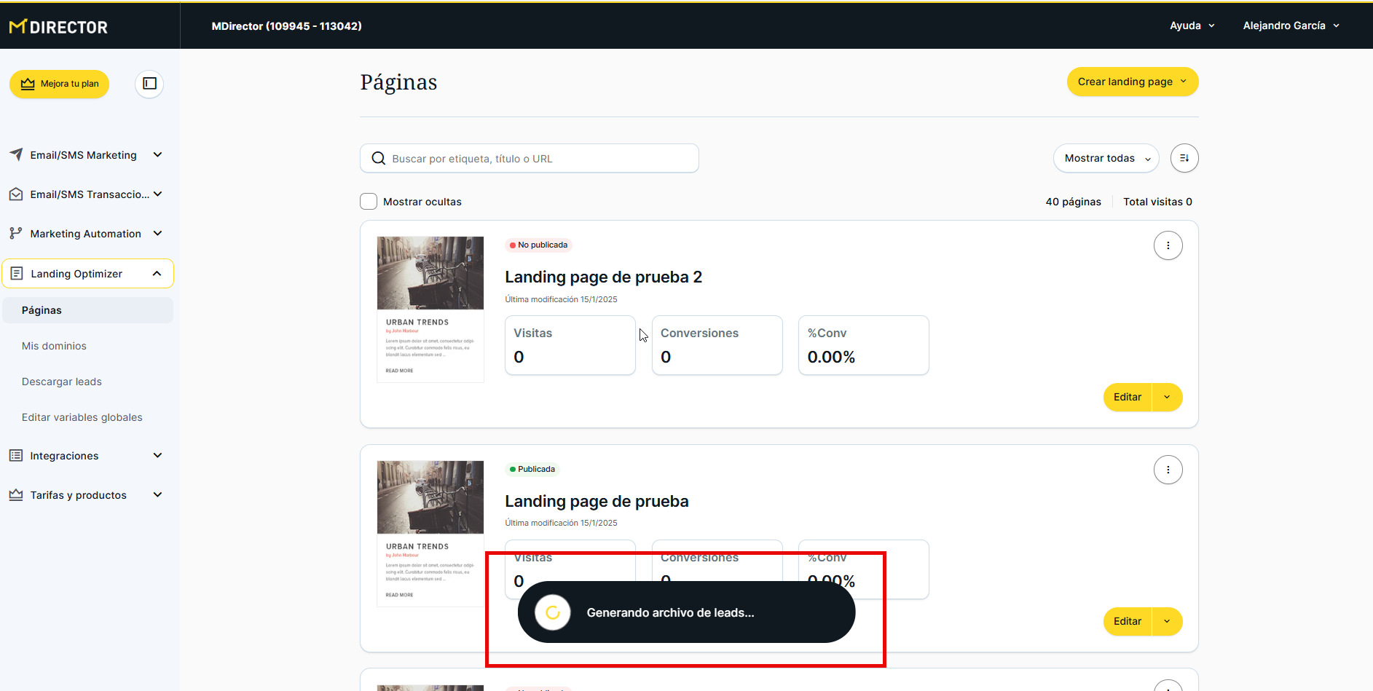
Task: Click the Email/SMS Marketing paper plane icon
Action: click(16, 155)
